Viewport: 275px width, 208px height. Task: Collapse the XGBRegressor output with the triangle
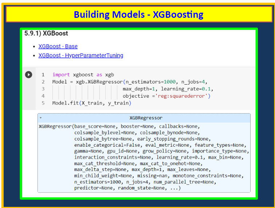point(41,118)
